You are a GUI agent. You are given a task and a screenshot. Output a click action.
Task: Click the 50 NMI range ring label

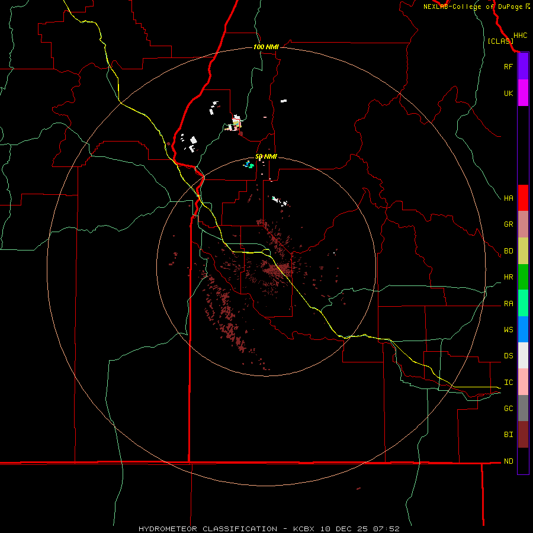(x=266, y=156)
